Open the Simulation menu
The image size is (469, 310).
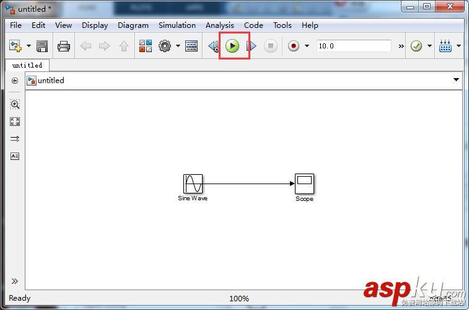click(177, 25)
